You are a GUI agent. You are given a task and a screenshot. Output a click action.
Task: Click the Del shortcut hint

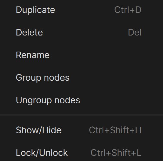(135, 32)
